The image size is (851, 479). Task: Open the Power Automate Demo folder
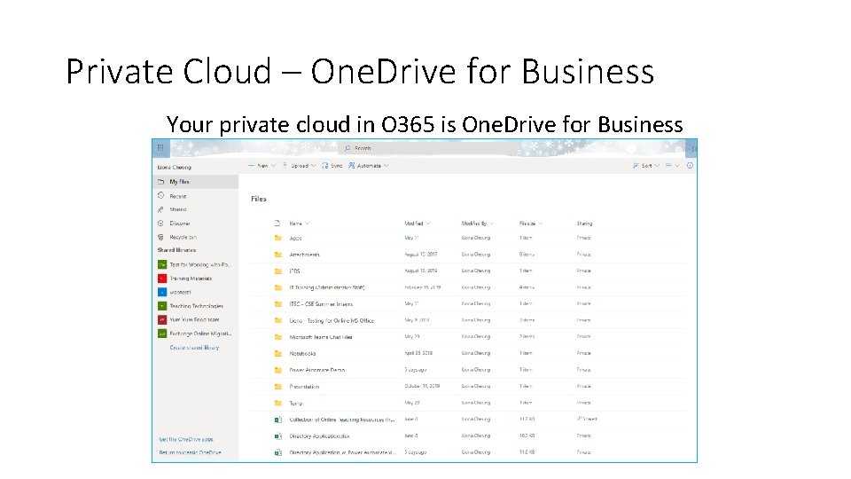click(x=317, y=370)
